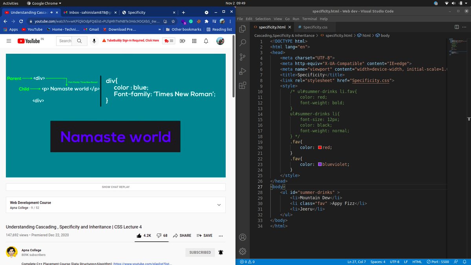Open the Google Chrome app menu in top bar
471x265 pixels.
tap(44, 3)
